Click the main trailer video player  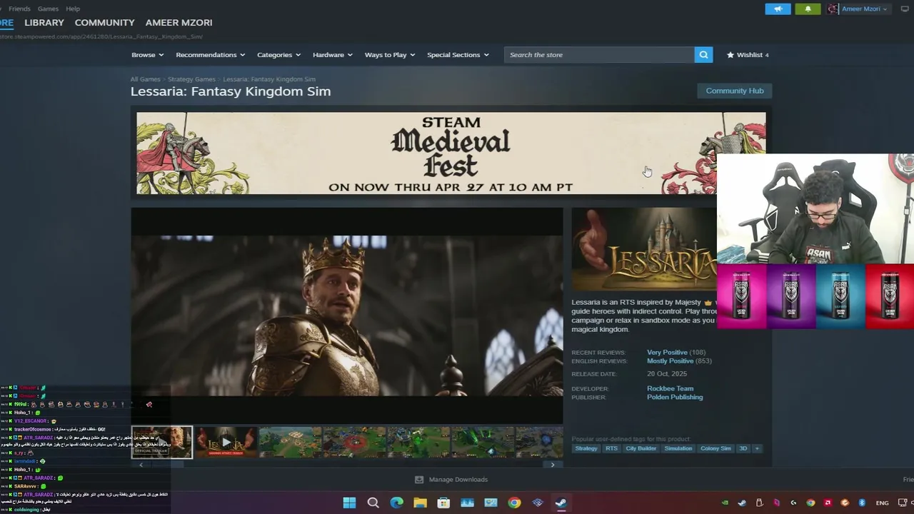[x=347, y=315]
